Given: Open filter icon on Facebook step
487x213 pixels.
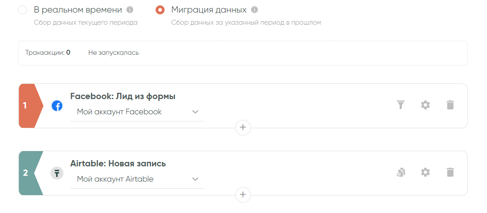Looking at the screenshot, I should pyautogui.click(x=400, y=105).
